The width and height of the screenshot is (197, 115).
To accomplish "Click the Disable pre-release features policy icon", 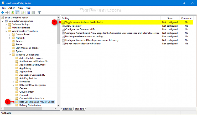I will [x=63, y=37].
